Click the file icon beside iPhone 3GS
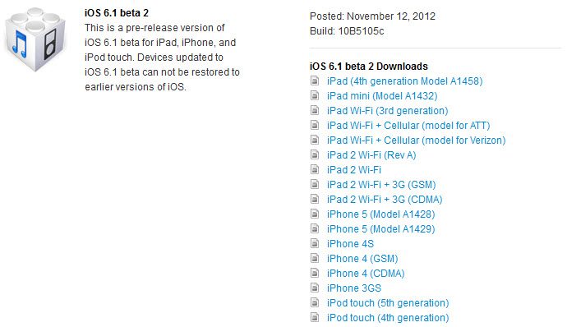 pyautogui.click(x=315, y=288)
